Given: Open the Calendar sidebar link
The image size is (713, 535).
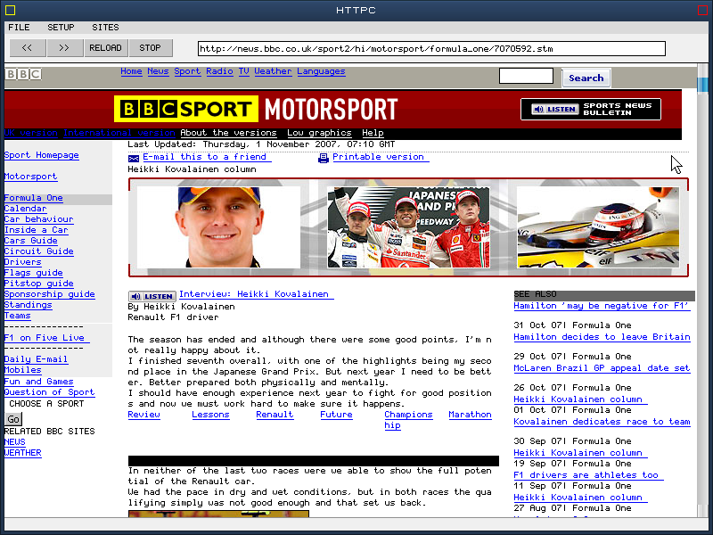Looking at the screenshot, I should (x=26, y=209).
